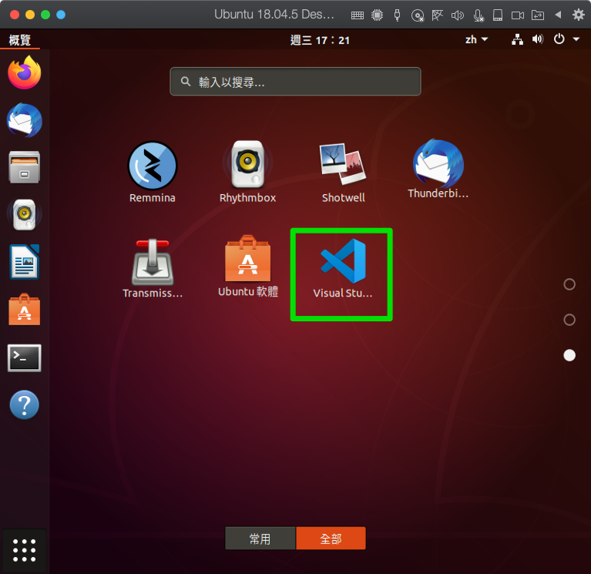
Task: Switch to the 全部 all apps tab
Action: [331, 539]
